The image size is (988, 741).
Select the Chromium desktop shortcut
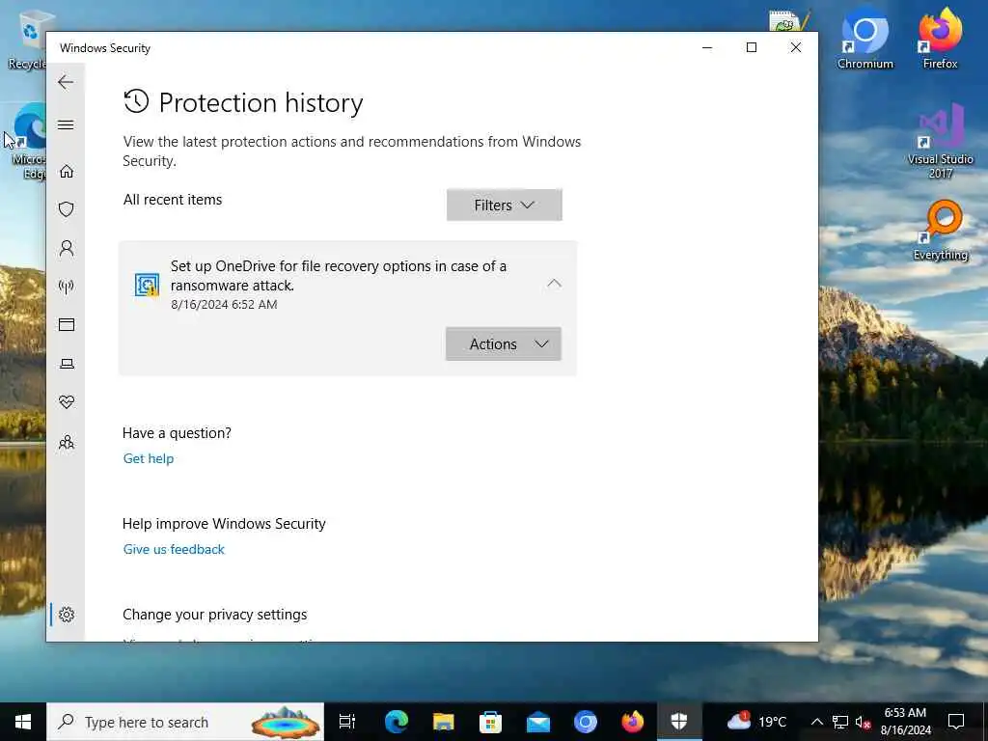865,41
